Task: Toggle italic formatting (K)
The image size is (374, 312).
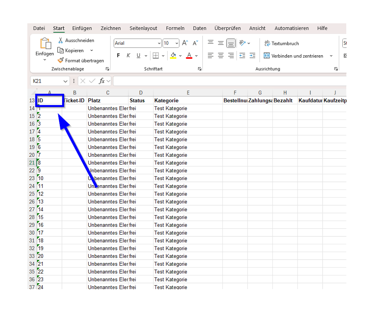Action: pos(128,56)
